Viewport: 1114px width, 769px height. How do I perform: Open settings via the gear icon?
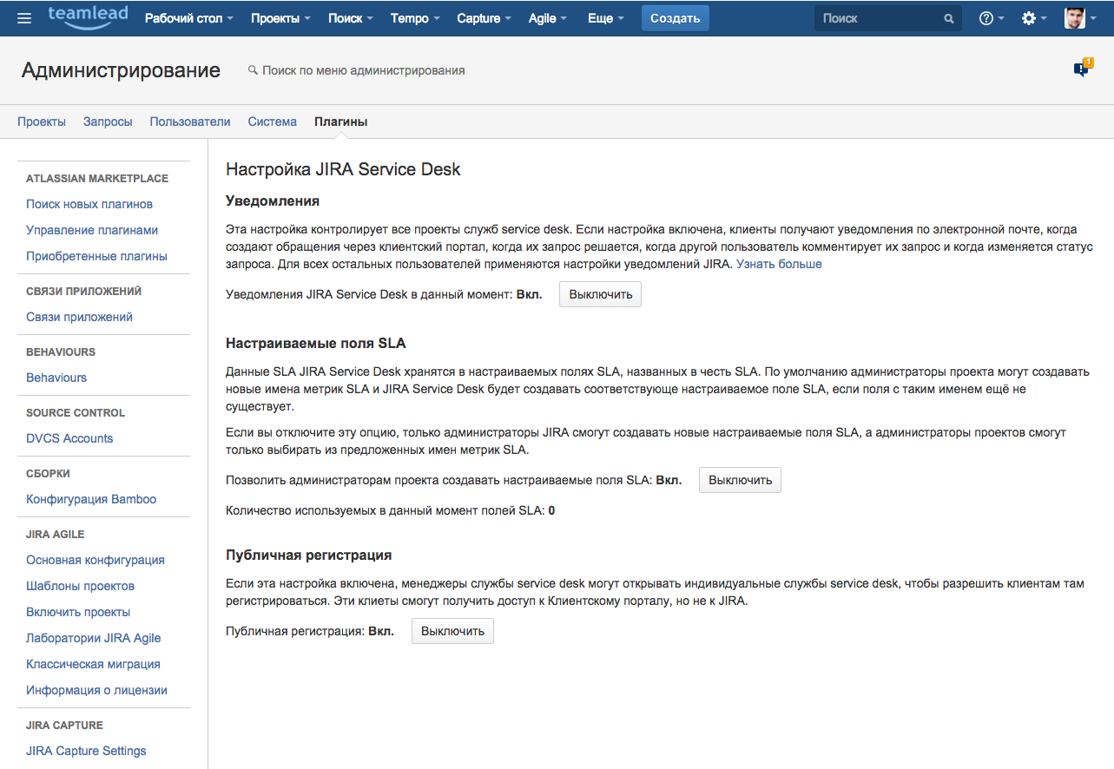pos(1030,17)
